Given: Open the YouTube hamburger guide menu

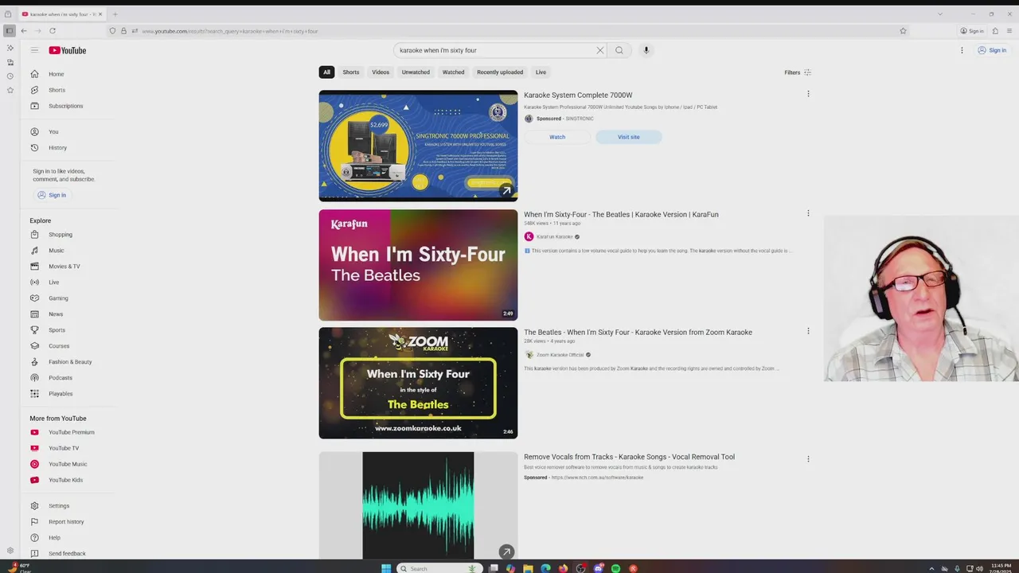Looking at the screenshot, I should pos(34,50).
